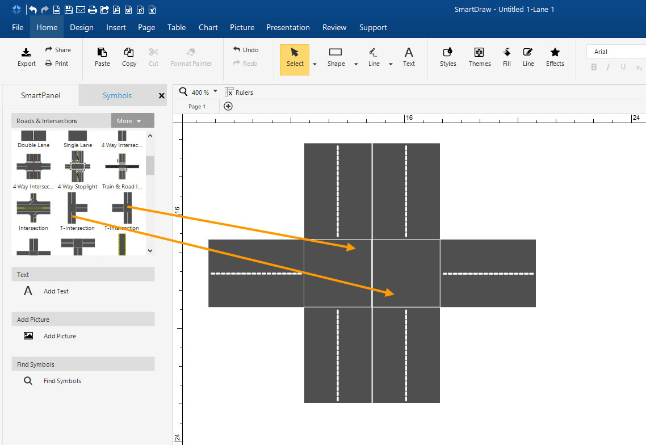Toggle italic text formatting
The width and height of the screenshot is (646, 445).
point(608,68)
